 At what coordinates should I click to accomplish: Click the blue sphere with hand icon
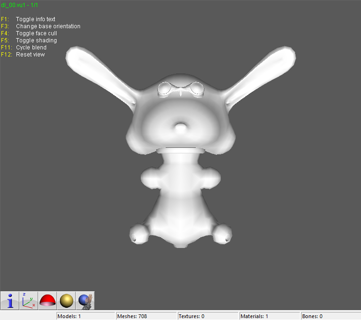(x=86, y=300)
